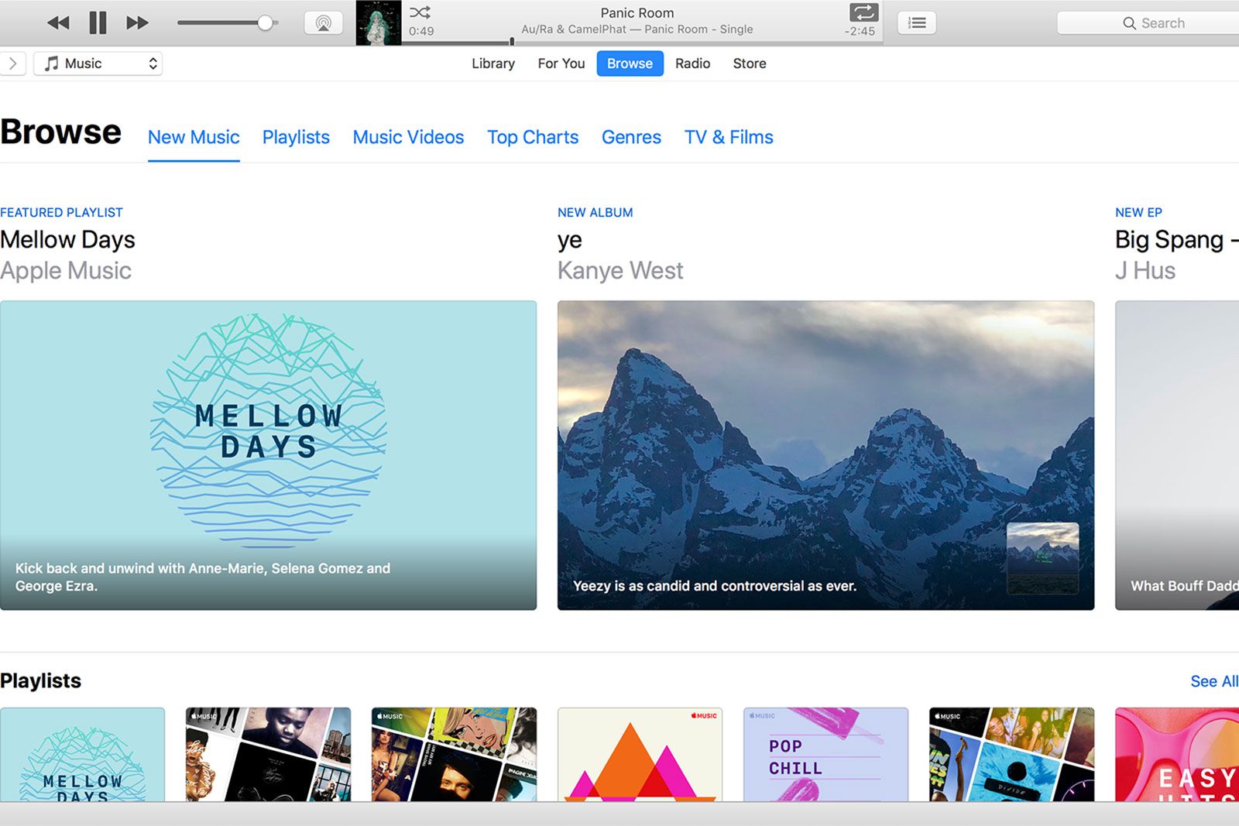Viewport: 1239px width, 826px height.
Task: Click the song progress bar
Action: click(642, 42)
